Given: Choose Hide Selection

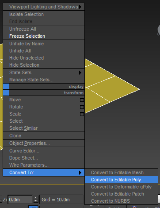Looking at the screenshot, I should point(44,65).
